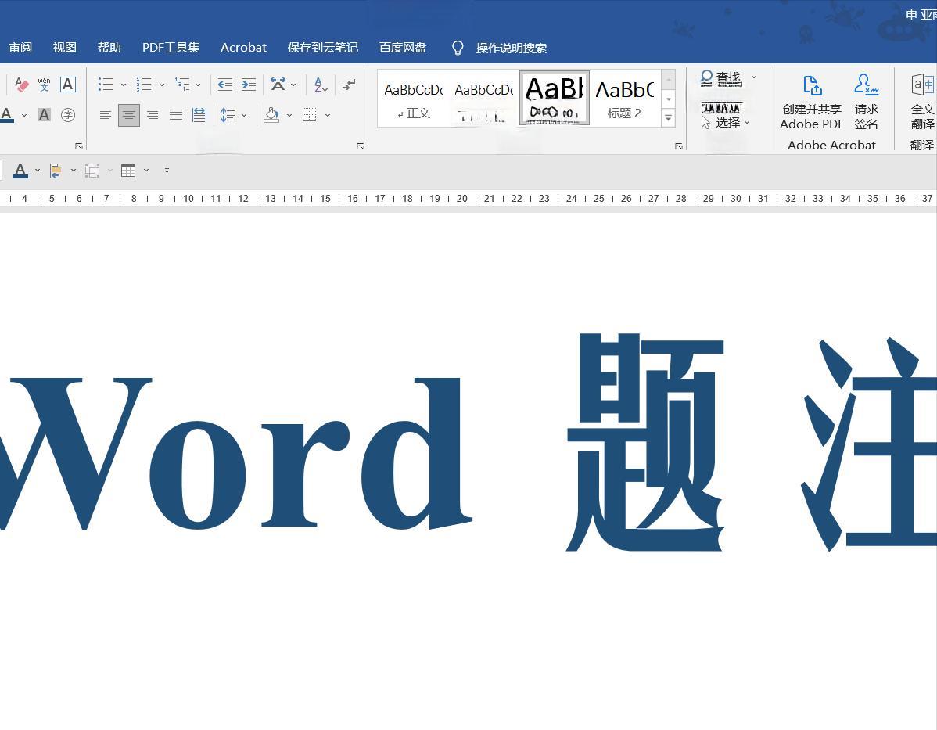
Task: Toggle show/hide paragraph marks
Action: click(x=350, y=85)
